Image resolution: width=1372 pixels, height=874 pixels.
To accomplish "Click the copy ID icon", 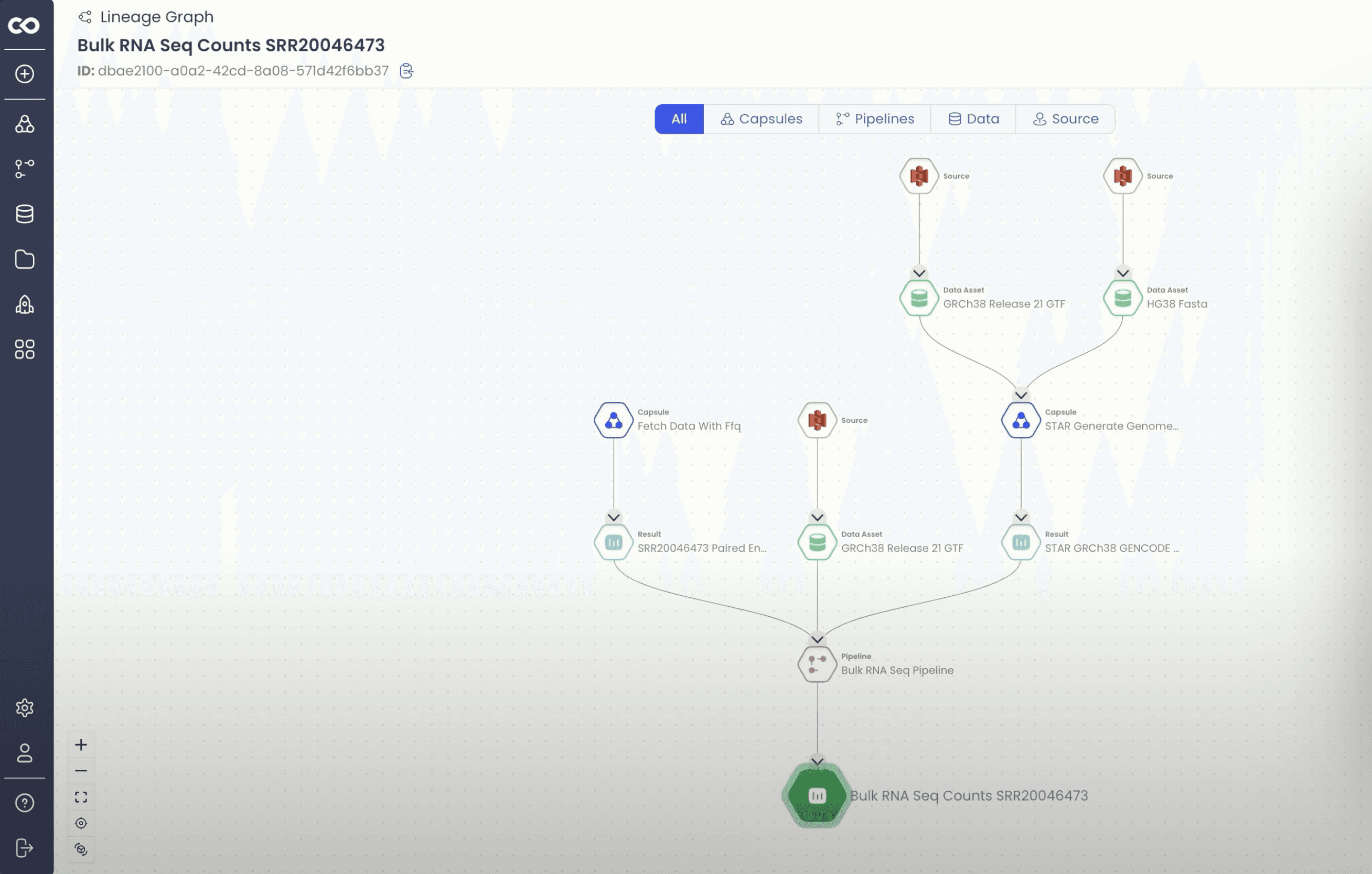I will click(406, 71).
